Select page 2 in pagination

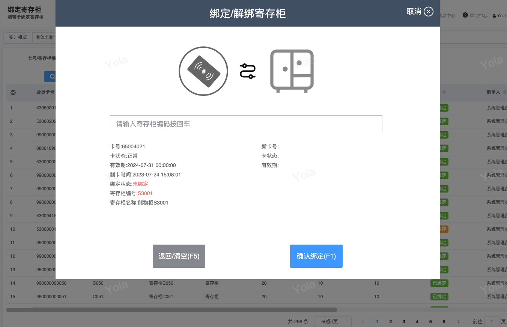(x=391, y=322)
